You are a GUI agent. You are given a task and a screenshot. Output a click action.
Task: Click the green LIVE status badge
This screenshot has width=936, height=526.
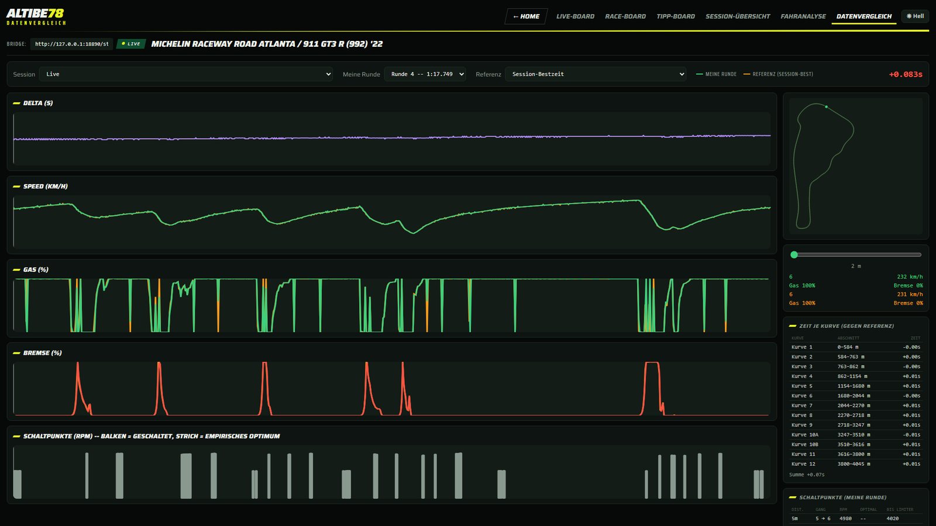coord(131,44)
